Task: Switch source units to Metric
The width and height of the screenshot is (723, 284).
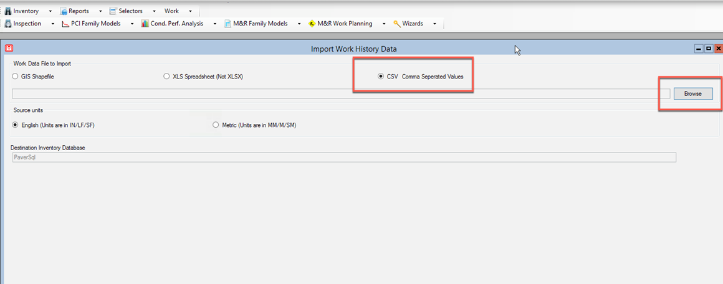Action: (x=216, y=125)
